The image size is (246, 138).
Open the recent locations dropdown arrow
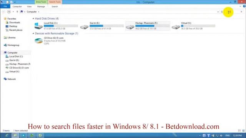13,12
